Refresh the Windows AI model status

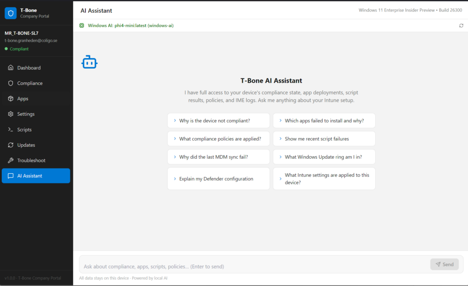(x=461, y=26)
